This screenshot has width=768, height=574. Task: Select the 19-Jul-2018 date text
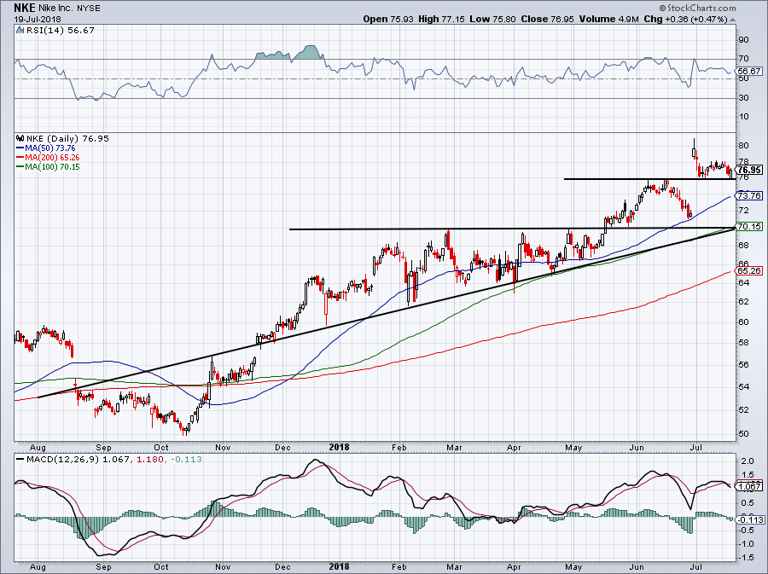coord(38,19)
